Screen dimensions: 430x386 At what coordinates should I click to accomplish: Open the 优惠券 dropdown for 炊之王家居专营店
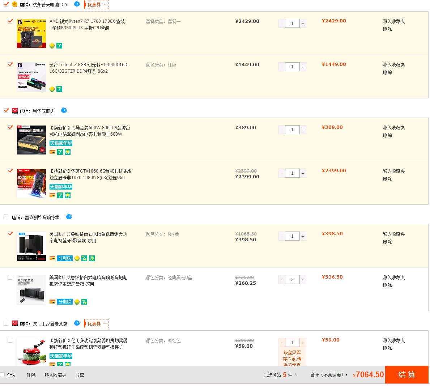point(96,324)
